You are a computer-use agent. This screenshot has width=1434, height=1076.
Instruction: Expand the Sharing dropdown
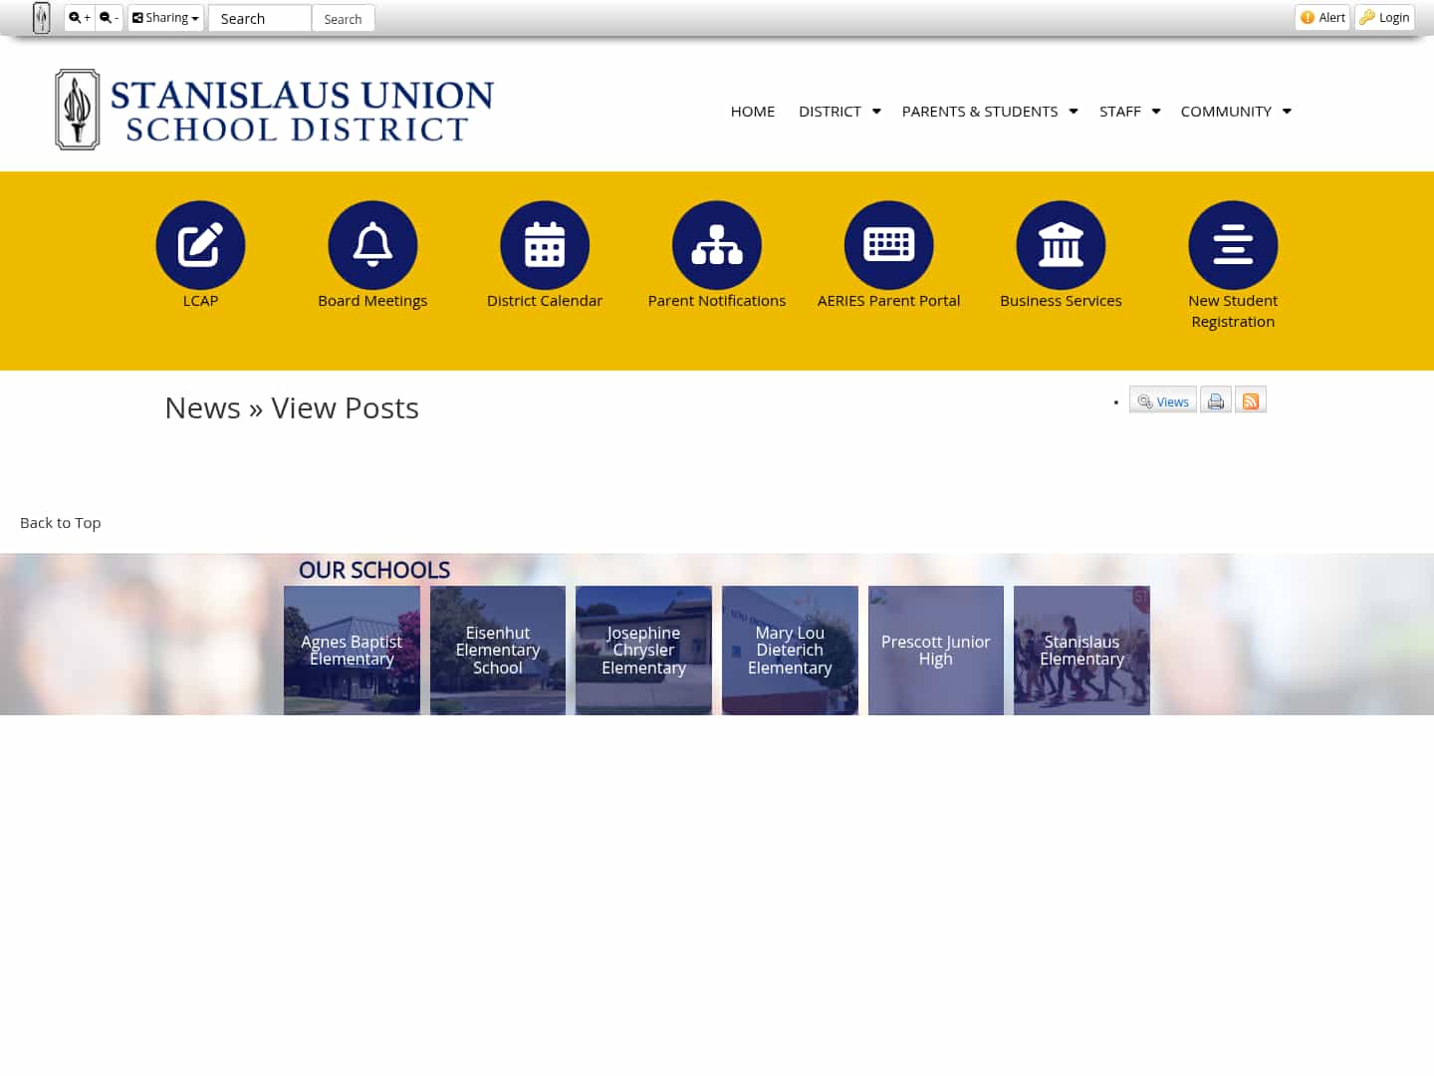pos(165,17)
